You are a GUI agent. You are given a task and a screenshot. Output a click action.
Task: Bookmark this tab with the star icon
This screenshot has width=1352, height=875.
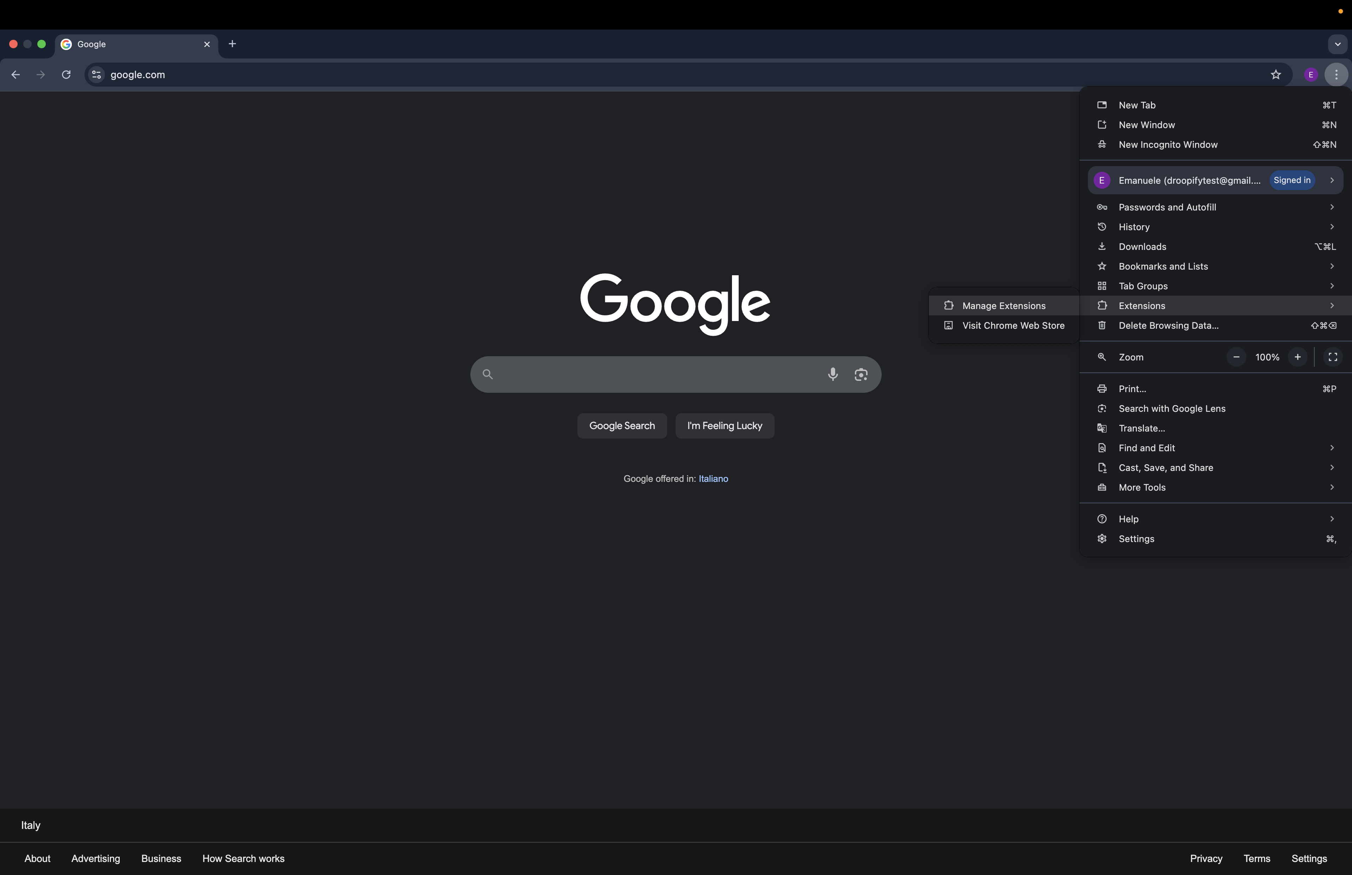[x=1276, y=74]
